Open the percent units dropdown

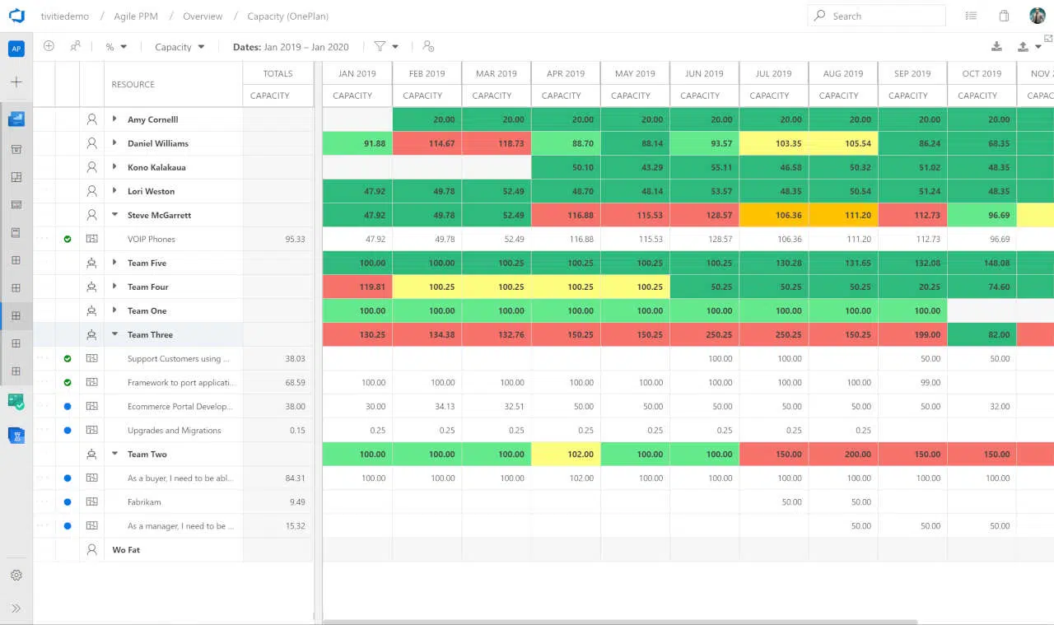pos(115,47)
